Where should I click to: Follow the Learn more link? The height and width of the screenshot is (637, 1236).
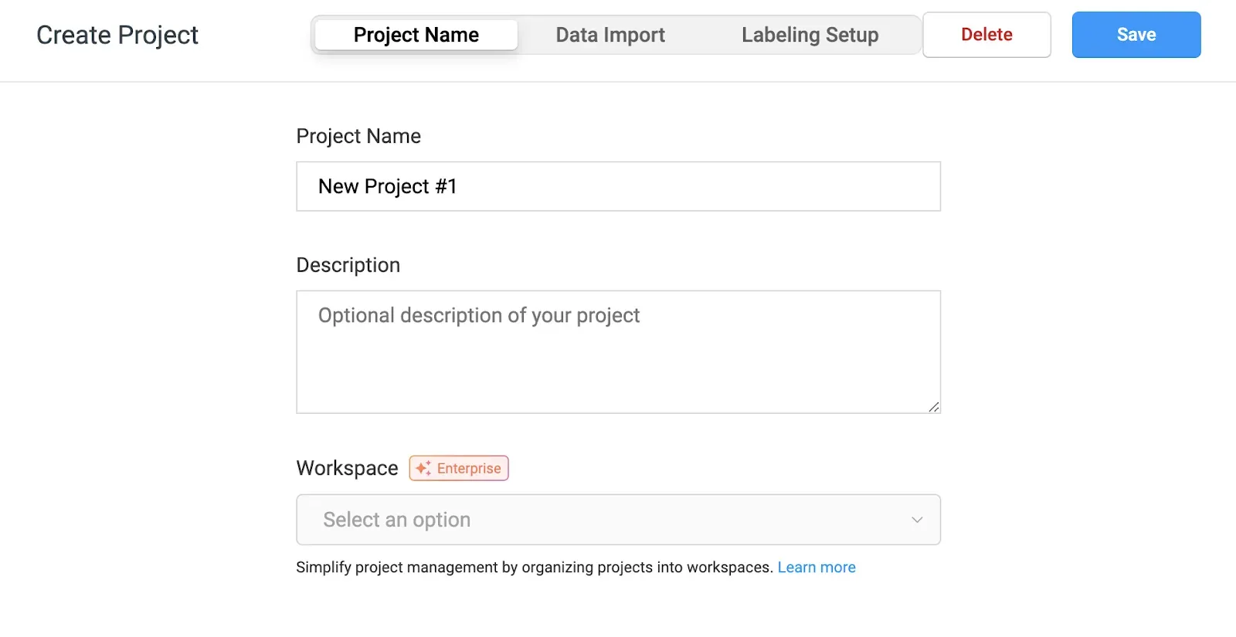(817, 568)
